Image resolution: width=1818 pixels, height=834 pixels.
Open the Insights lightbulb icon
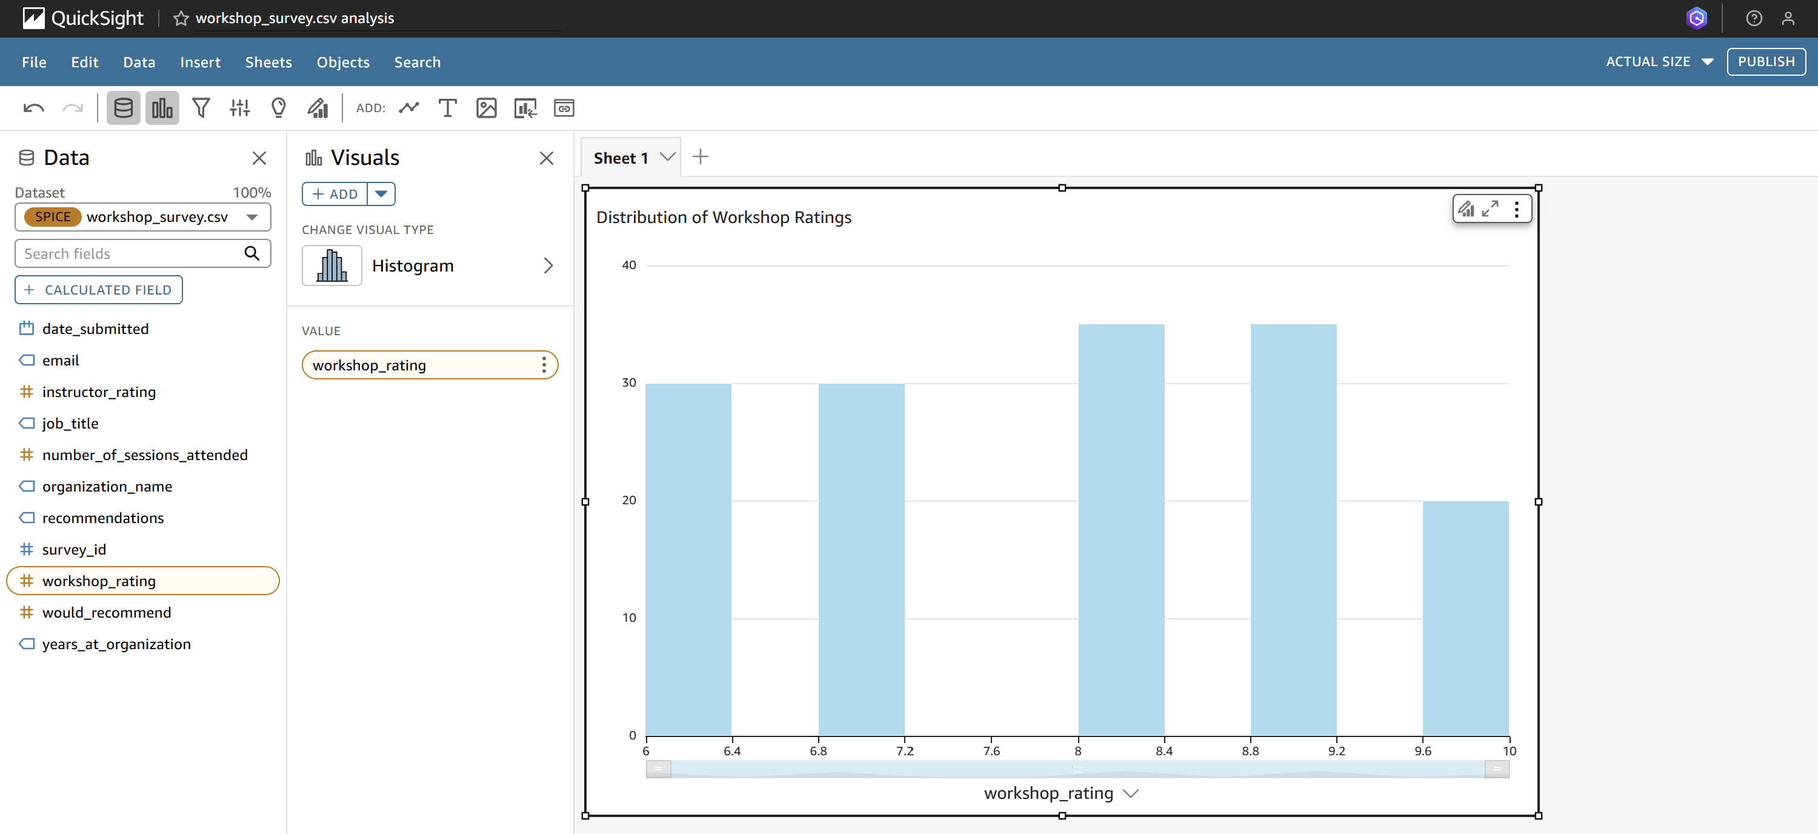pos(279,108)
